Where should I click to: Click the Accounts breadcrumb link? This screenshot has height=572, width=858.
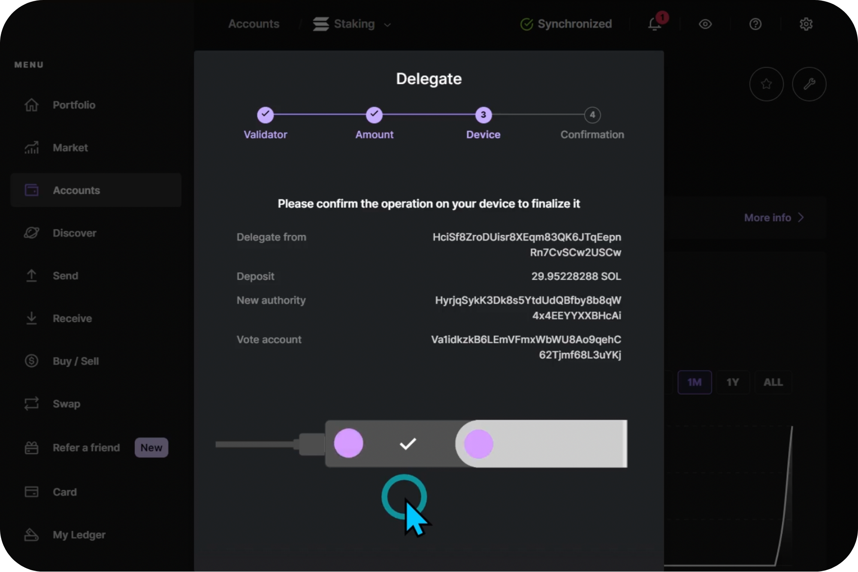point(254,24)
